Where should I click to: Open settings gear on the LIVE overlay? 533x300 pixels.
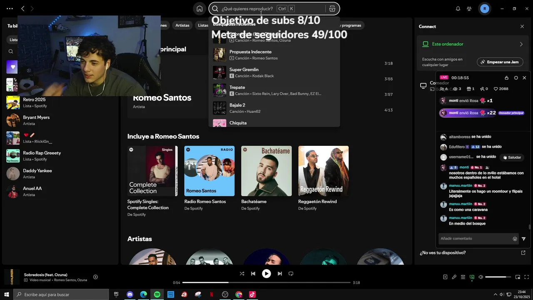point(516,78)
